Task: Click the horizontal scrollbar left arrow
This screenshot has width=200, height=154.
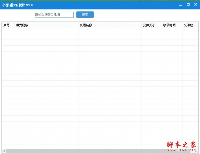Action: coord(4,151)
